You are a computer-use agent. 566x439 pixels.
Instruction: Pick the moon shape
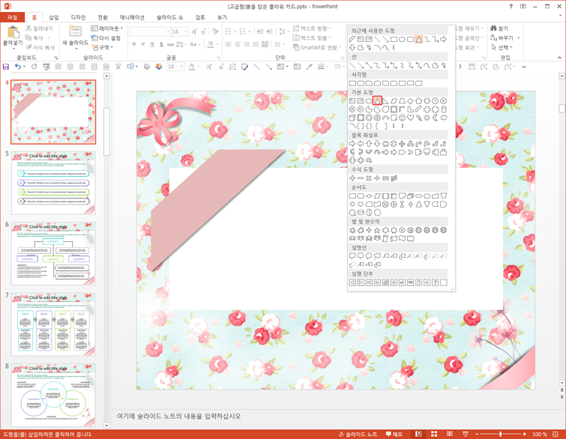436,118
